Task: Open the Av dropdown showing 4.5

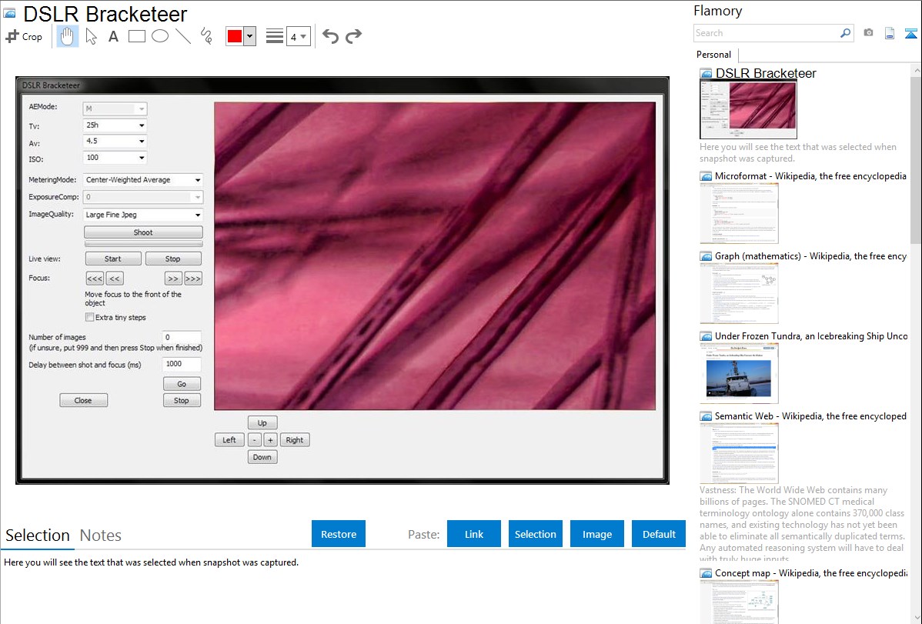Action: click(x=115, y=141)
